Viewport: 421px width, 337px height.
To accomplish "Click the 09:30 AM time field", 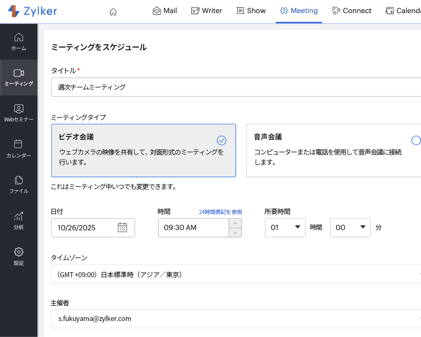I will coord(193,227).
